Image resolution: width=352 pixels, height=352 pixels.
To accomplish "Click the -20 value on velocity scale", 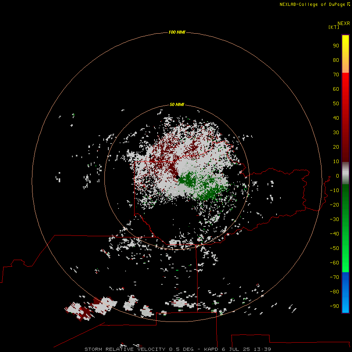I will point(334,205).
